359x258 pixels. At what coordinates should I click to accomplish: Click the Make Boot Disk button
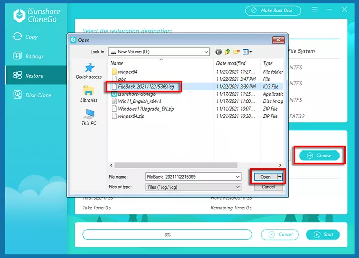pos(273,11)
